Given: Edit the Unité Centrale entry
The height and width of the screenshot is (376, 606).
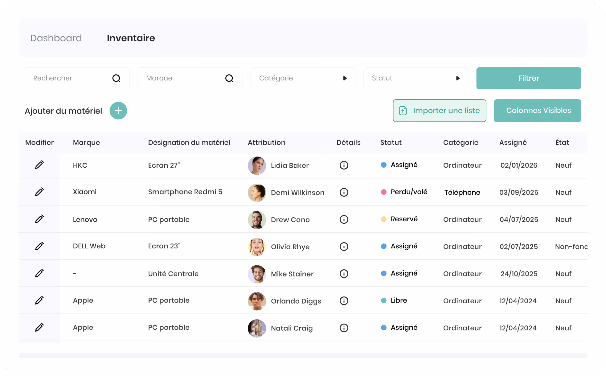Looking at the screenshot, I should point(39,273).
